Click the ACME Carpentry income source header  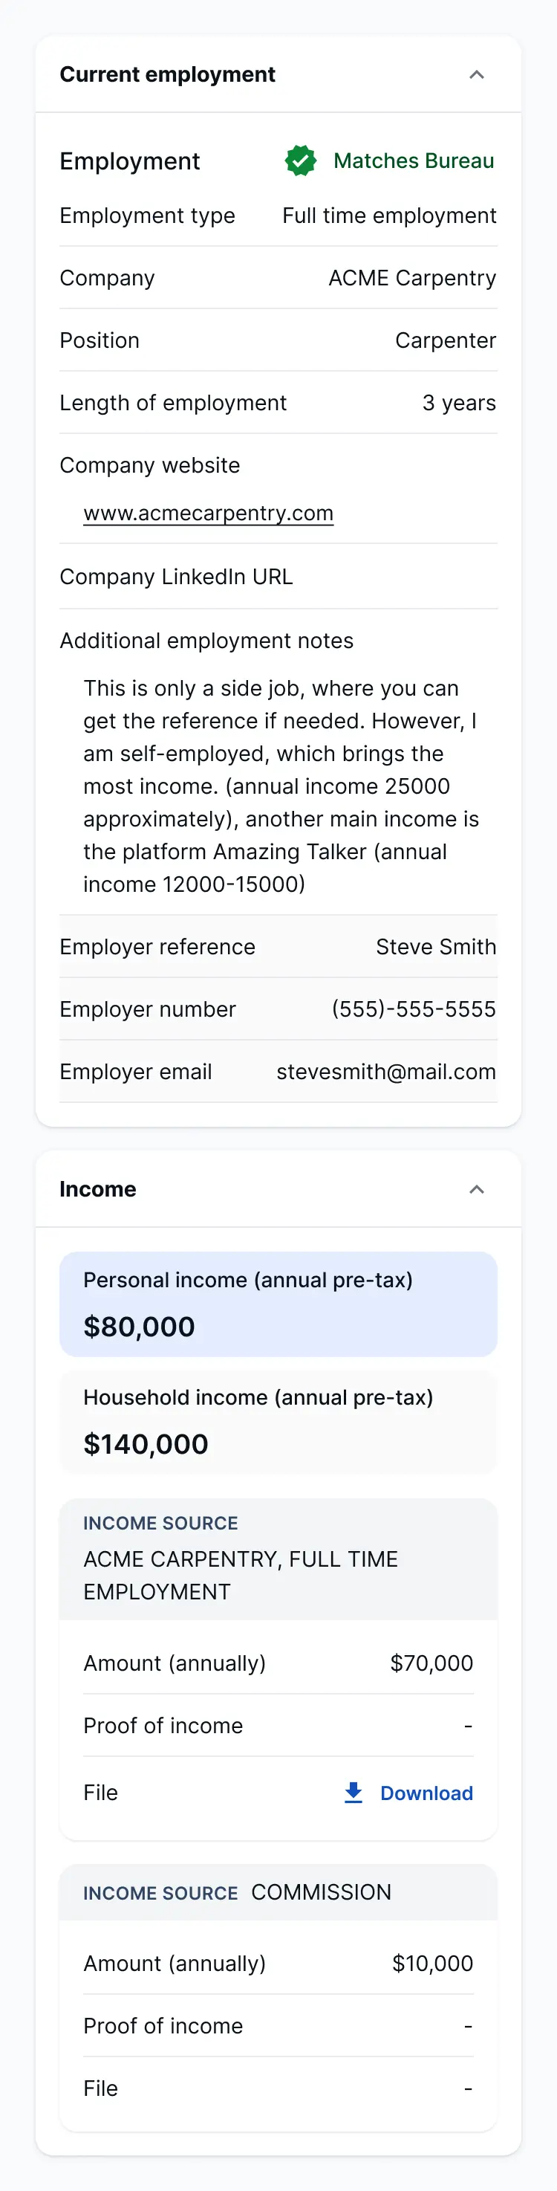pos(278,1559)
